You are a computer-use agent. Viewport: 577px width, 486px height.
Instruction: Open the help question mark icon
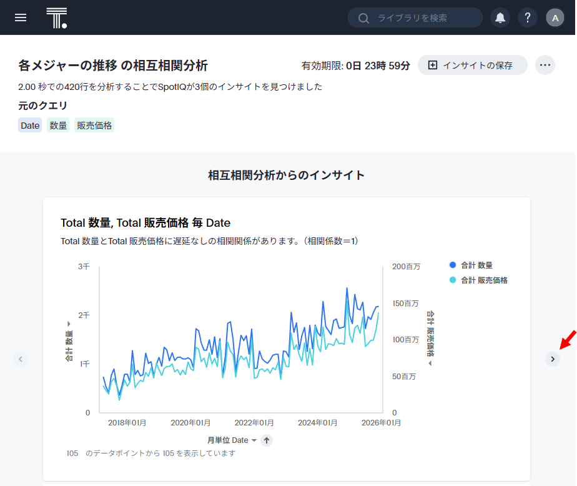pos(527,17)
